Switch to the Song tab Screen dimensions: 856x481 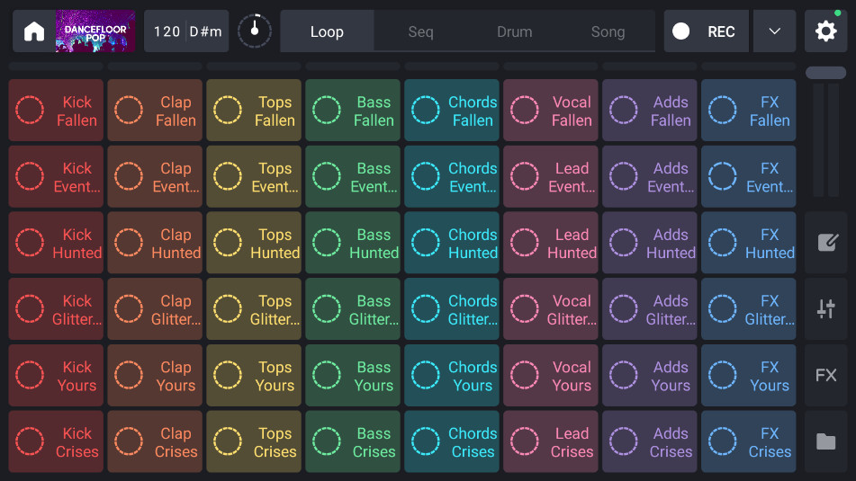click(x=608, y=31)
